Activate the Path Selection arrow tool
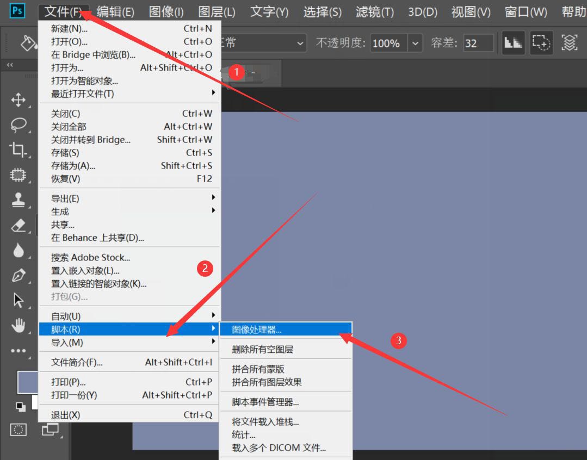Image resolution: width=587 pixels, height=460 pixels. pos(18,300)
